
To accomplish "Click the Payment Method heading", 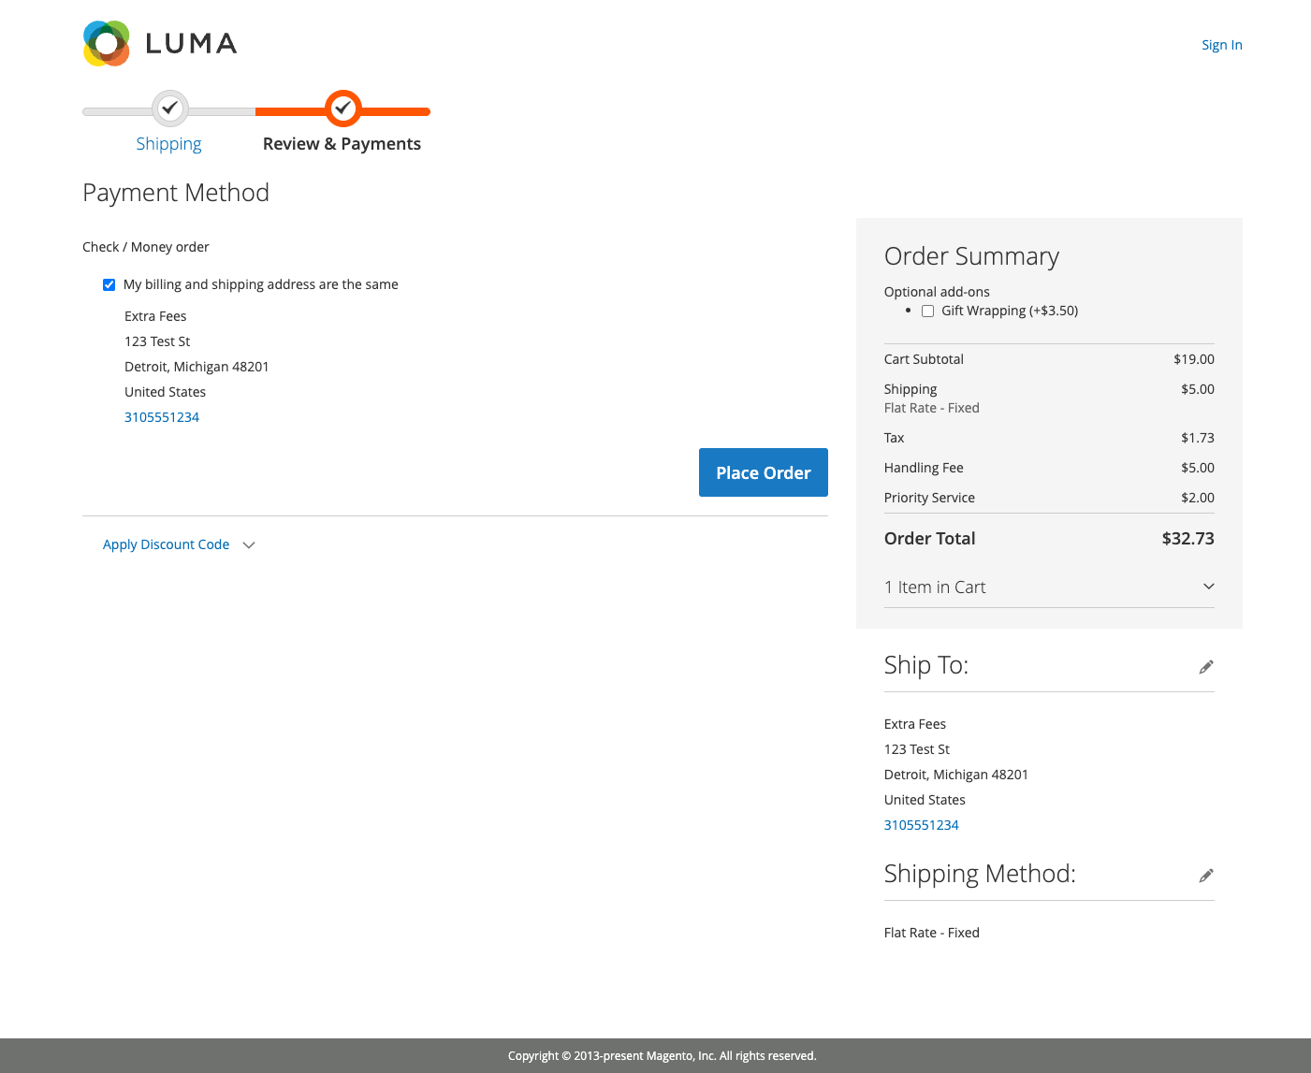I will (x=176, y=193).
